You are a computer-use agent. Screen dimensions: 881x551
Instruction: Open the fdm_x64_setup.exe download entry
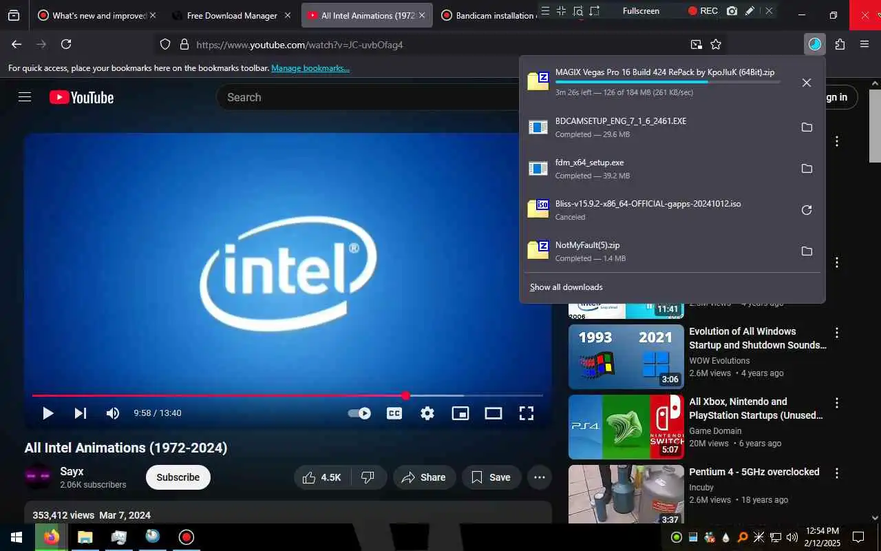(x=657, y=169)
